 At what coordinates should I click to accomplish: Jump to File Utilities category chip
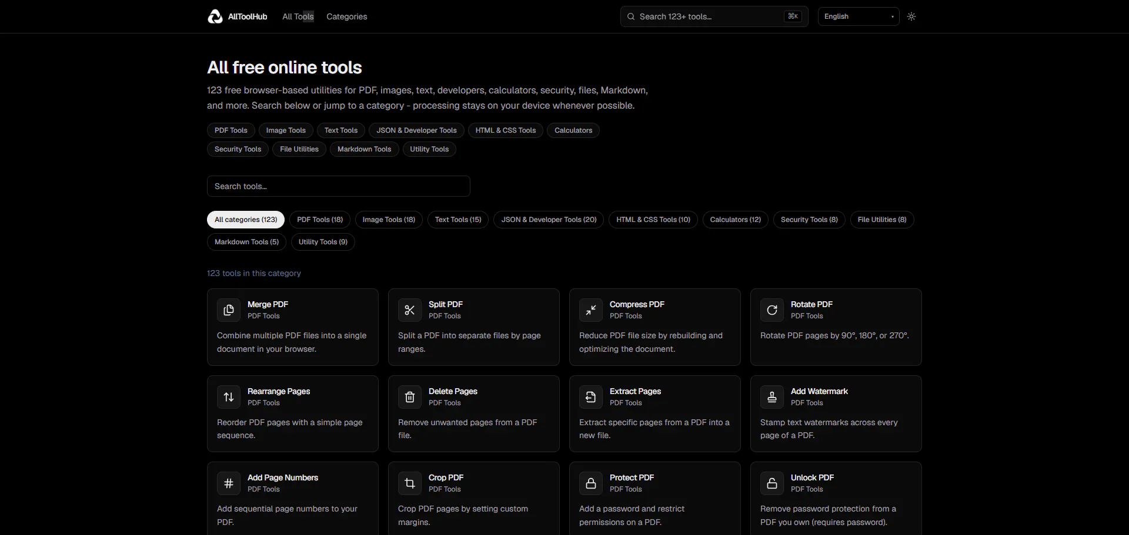(x=299, y=149)
